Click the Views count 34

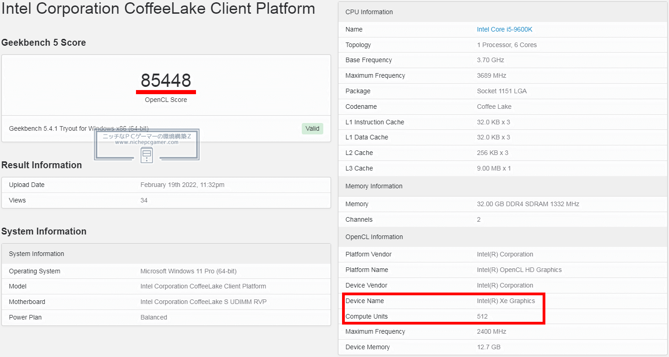tap(144, 200)
